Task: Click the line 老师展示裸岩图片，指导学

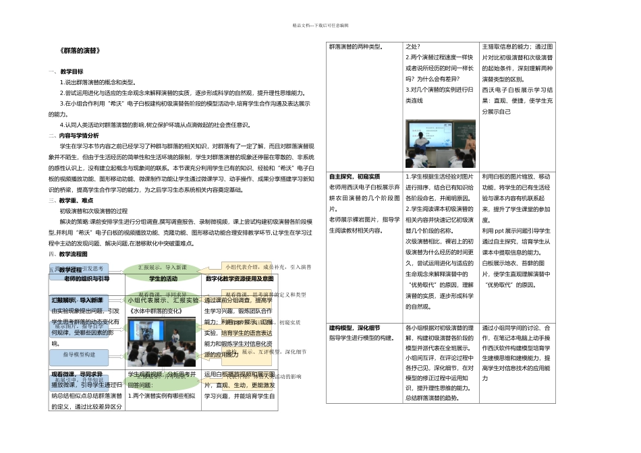Action: pyautogui.click(x=364, y=219)
